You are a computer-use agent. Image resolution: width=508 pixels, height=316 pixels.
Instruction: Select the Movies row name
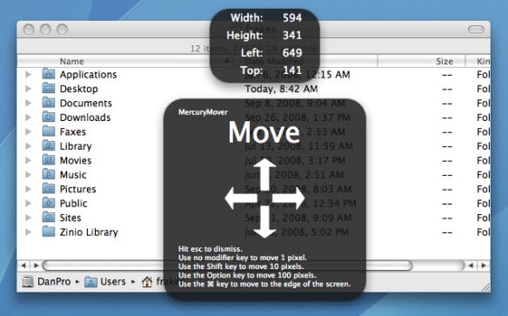[x=76, y=160]
